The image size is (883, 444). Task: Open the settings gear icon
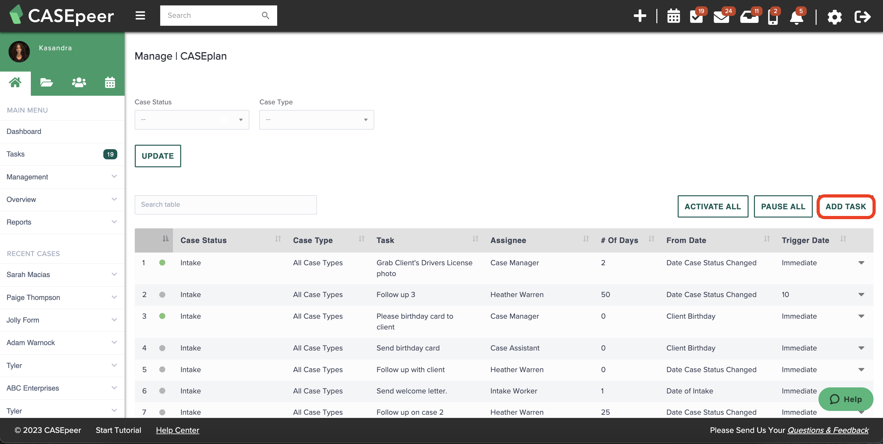click(834, 17)
